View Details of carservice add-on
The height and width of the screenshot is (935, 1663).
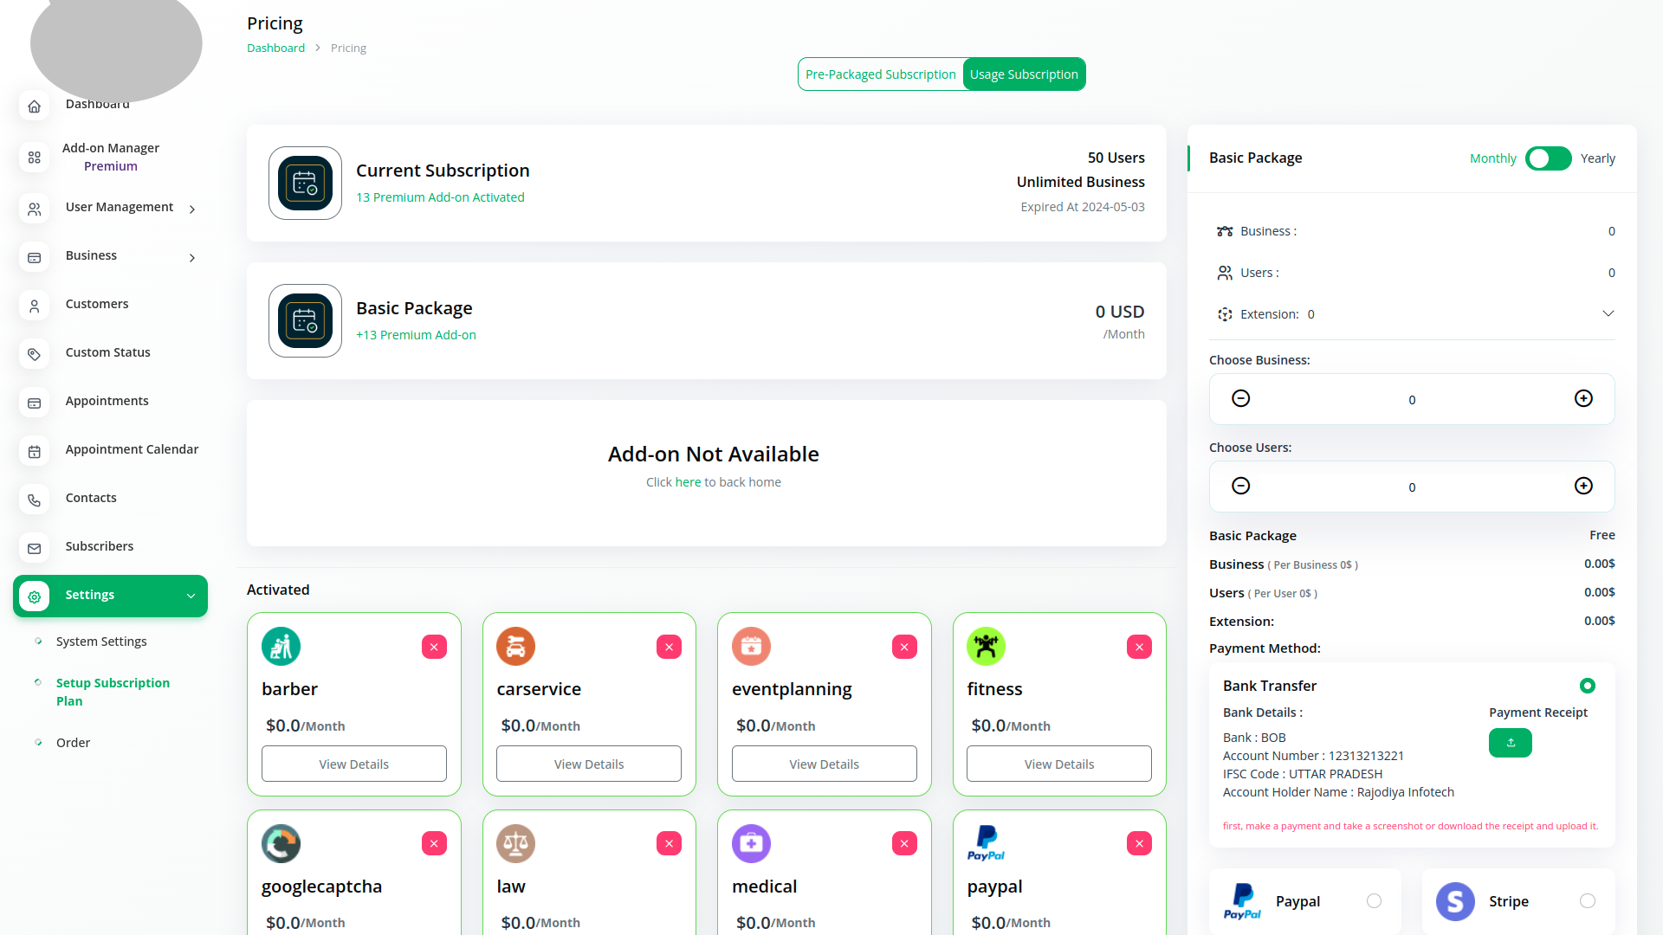pos(589,764)
